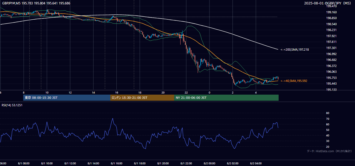The height and width of the screenshot is (166, 355).
Task: Click the 8/1 10:00 bottom date label
Action: point(47,164)
